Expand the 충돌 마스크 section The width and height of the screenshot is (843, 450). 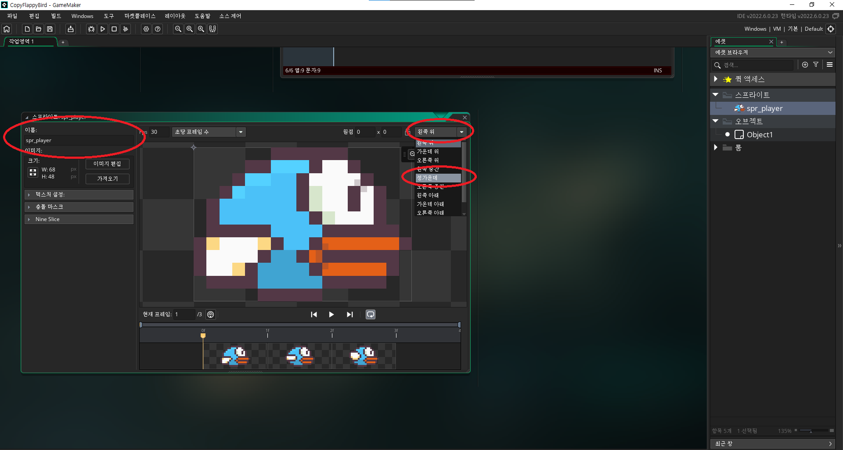point(79,207)
